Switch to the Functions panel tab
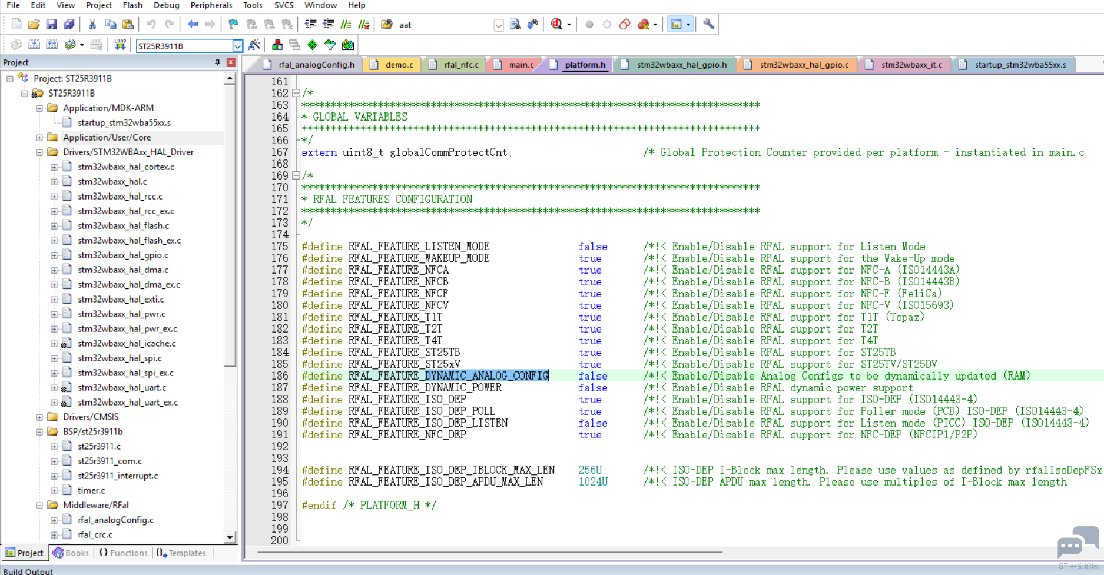The width and height of the screenshot is (1104, 575). tap(124, 553)
